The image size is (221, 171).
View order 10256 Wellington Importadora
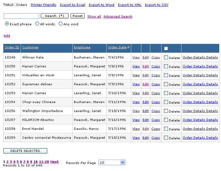pyautogui.click(x=136, y=111)
